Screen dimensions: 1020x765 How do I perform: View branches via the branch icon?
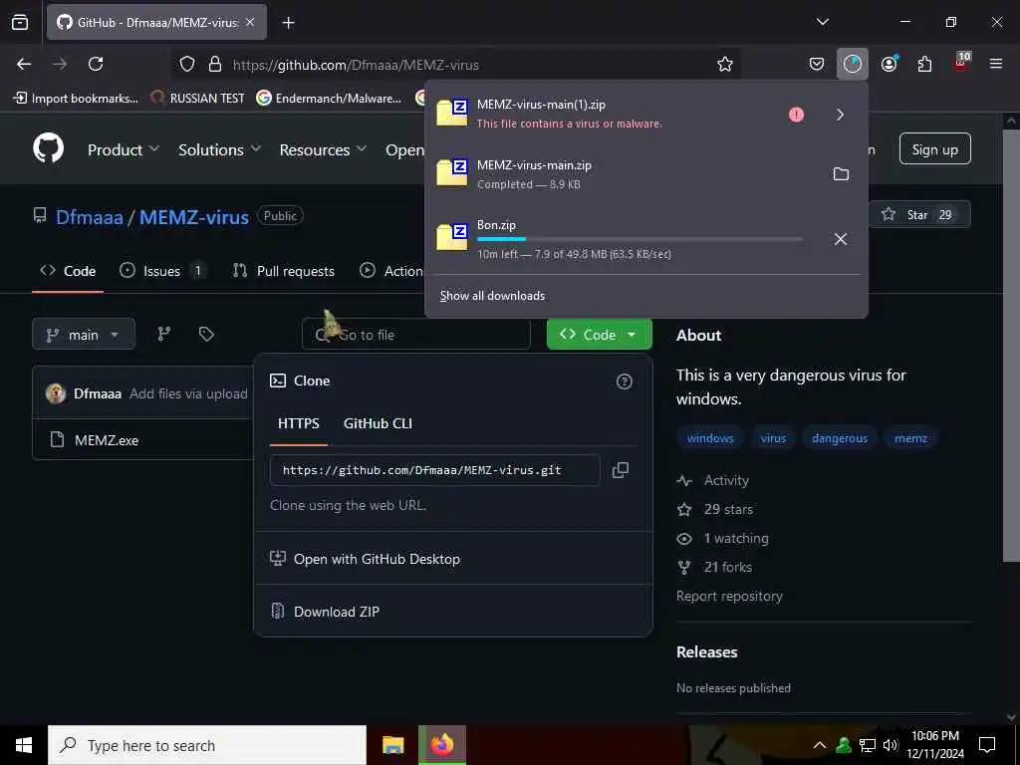coord(164,334)
